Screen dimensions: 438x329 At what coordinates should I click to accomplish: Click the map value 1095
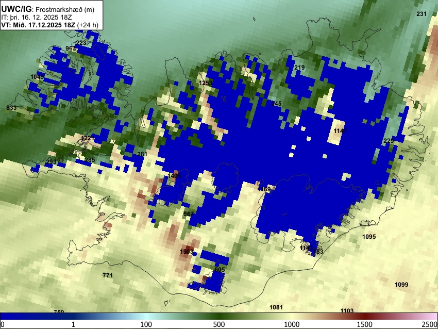coord(369,237)
